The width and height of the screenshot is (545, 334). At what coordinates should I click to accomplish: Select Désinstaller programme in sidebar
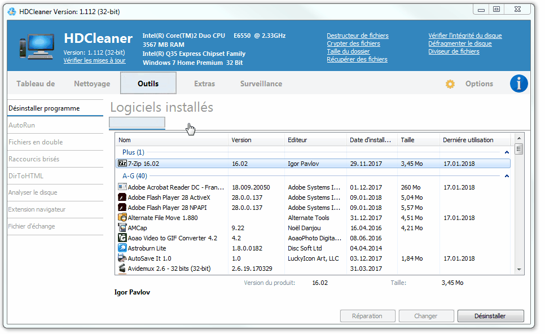click(55, 108)
